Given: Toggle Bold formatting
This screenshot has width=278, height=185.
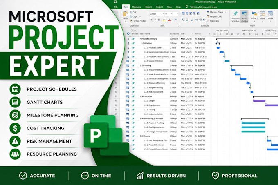Looking at the screenshot, I should pos(151,20).
